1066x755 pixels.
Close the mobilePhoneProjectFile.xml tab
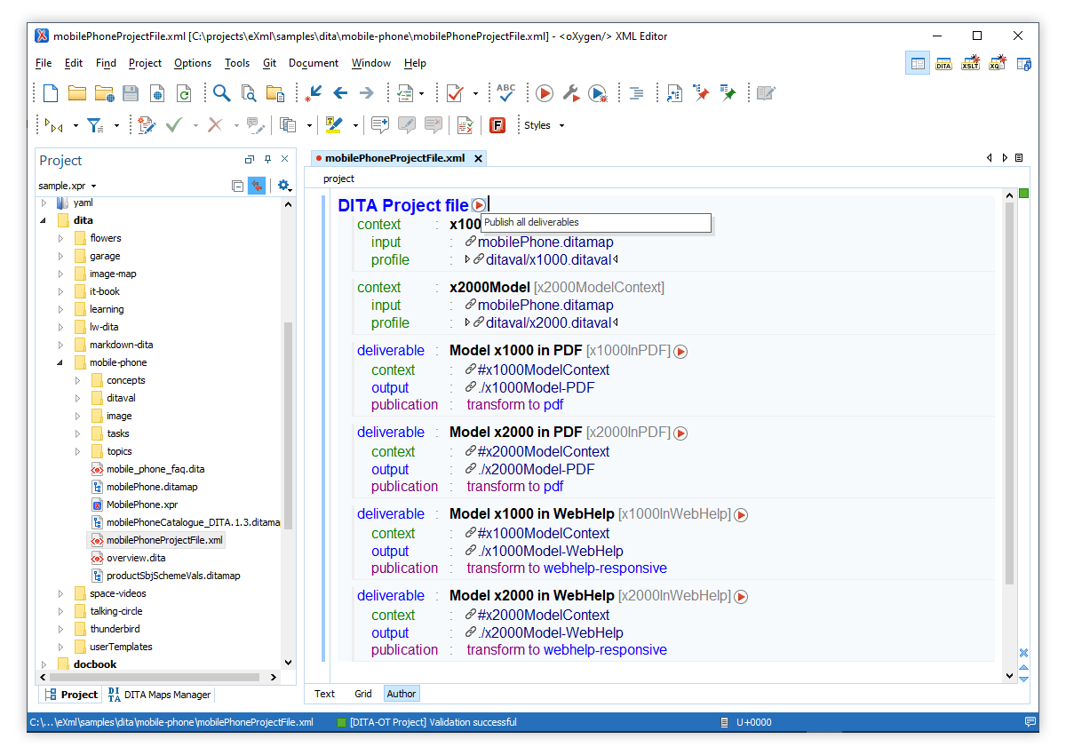pyautogui.click(x=478, y=159)
